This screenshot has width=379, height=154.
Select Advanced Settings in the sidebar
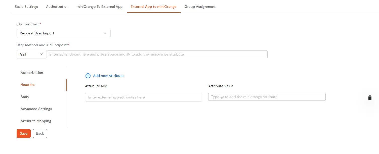pyautogui.click(x=36, y=109)
